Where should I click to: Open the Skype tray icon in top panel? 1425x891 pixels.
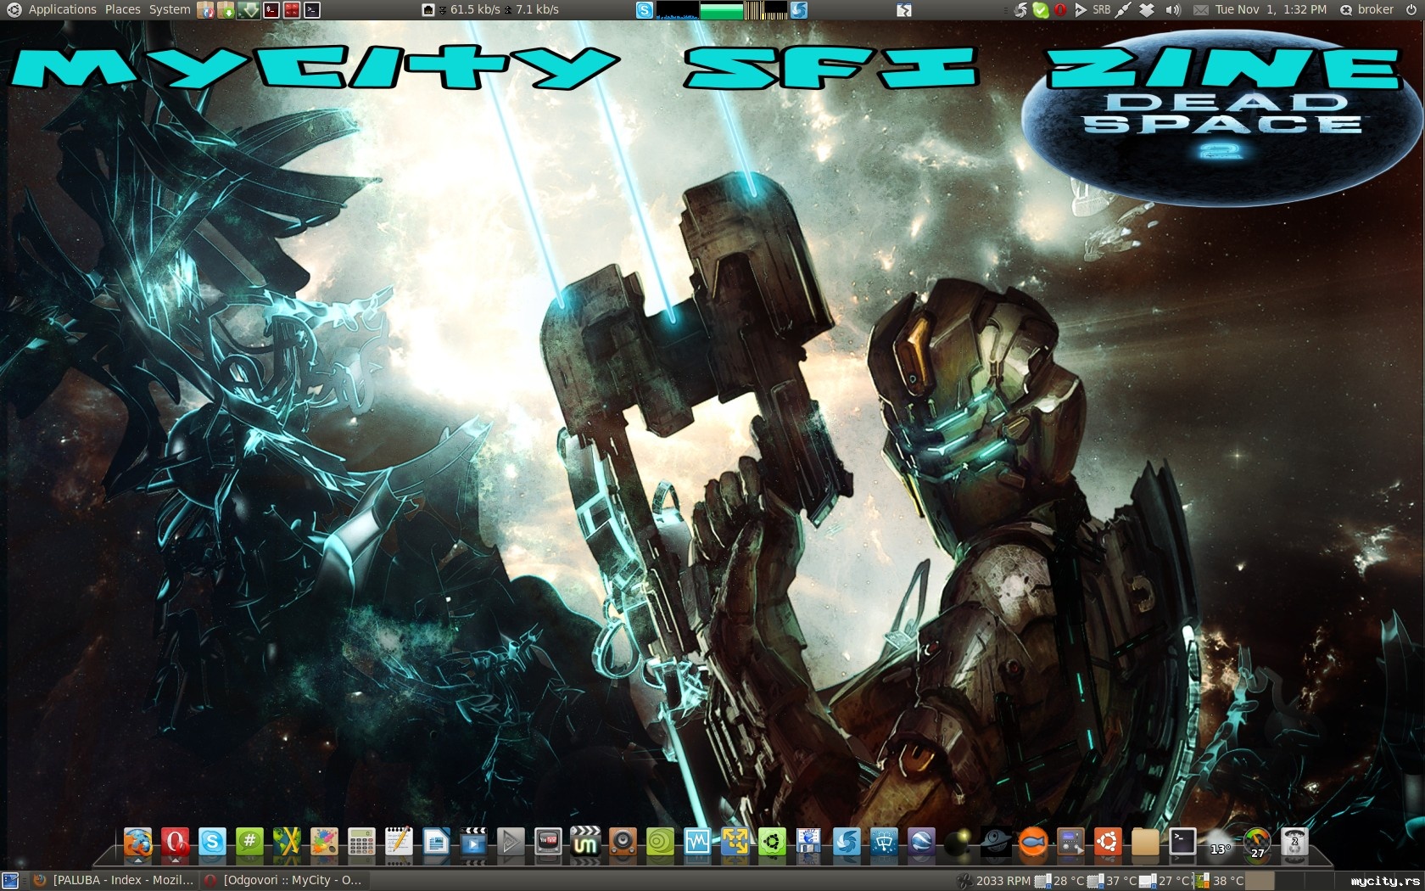(645, 9)
